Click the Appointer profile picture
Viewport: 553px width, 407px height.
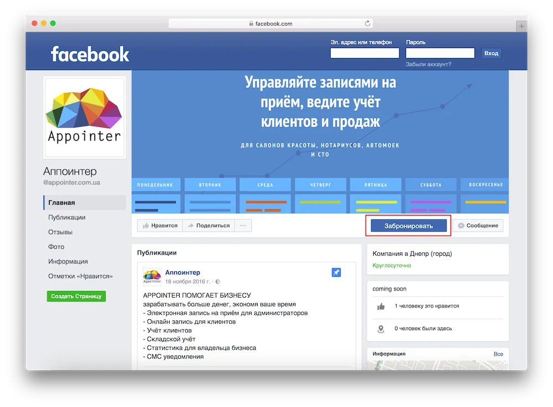[85, 118]
